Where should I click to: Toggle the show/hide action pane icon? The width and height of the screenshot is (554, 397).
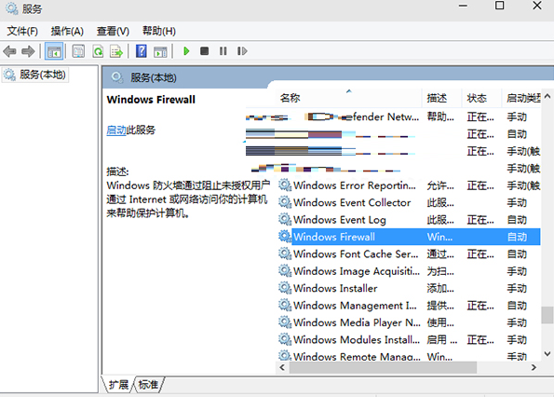(160, 52)
